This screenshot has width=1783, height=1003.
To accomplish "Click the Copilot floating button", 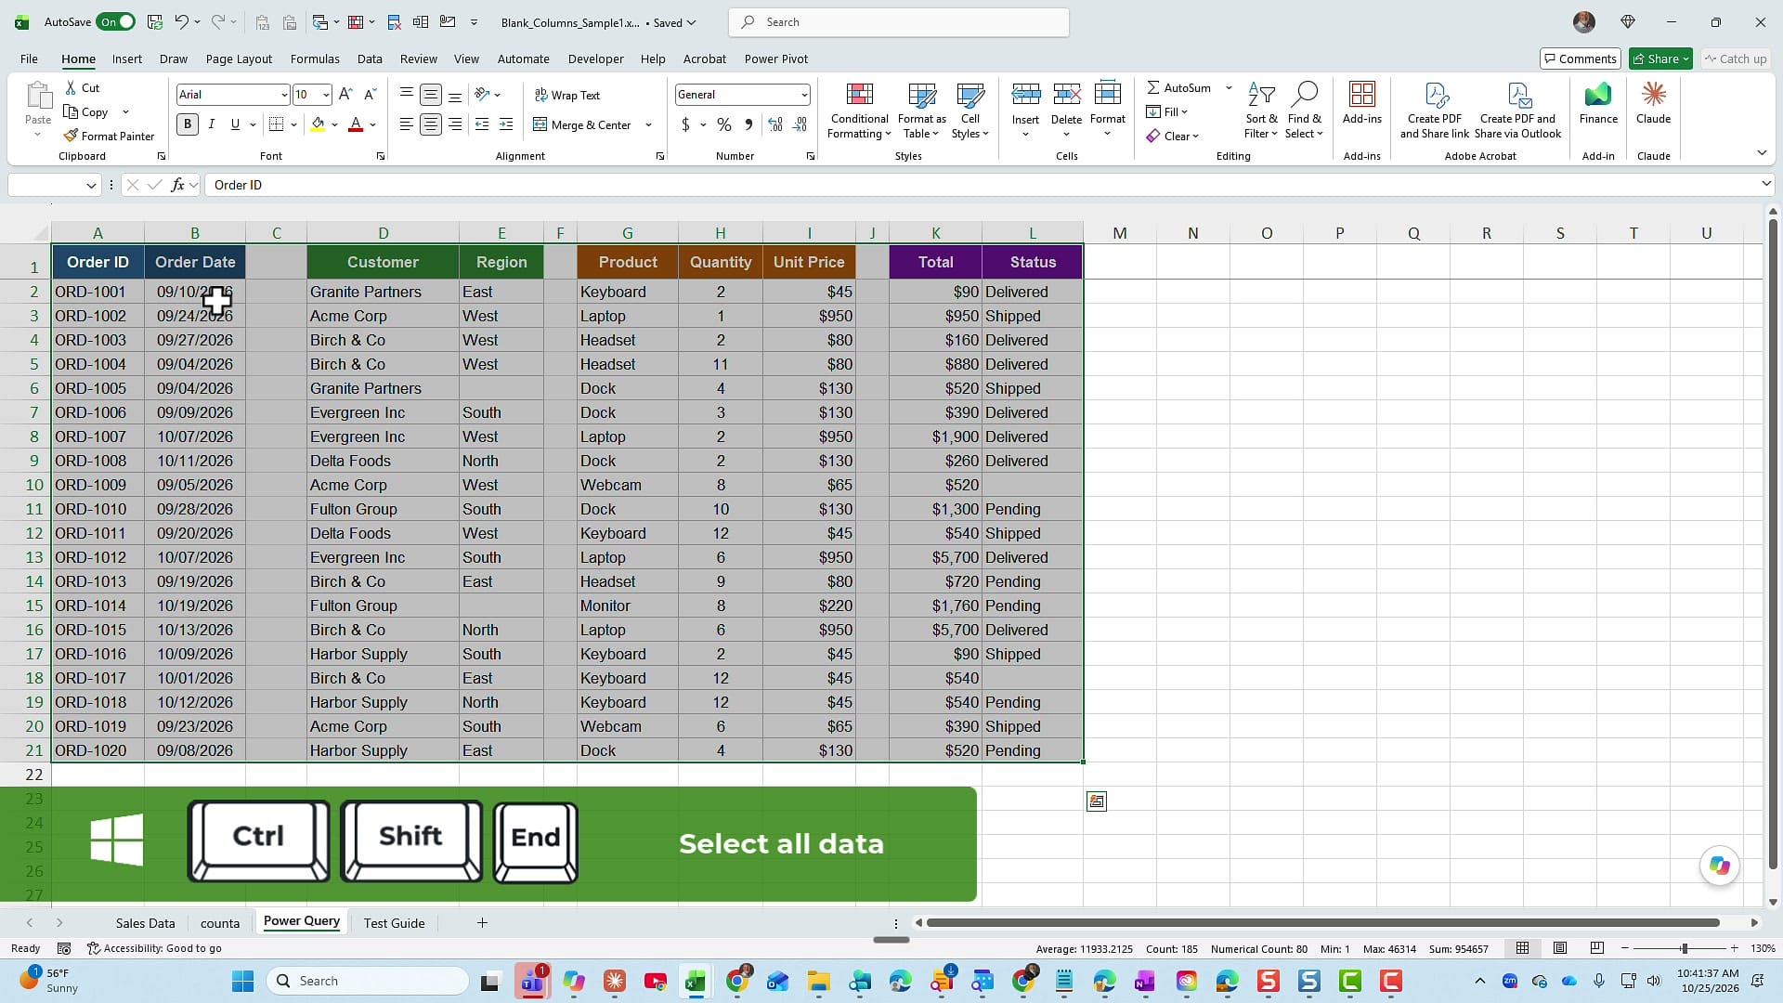I will coord(1720,866).
